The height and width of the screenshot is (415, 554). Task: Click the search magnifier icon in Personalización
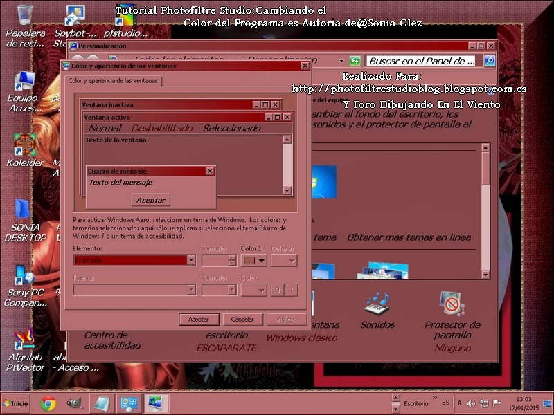(490, 61)
